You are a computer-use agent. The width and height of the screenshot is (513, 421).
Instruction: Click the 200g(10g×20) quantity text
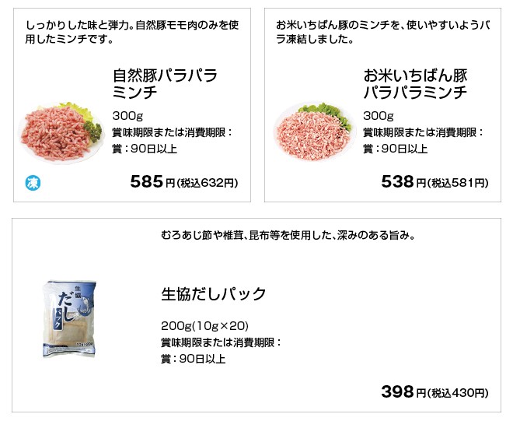click(204, 325)
